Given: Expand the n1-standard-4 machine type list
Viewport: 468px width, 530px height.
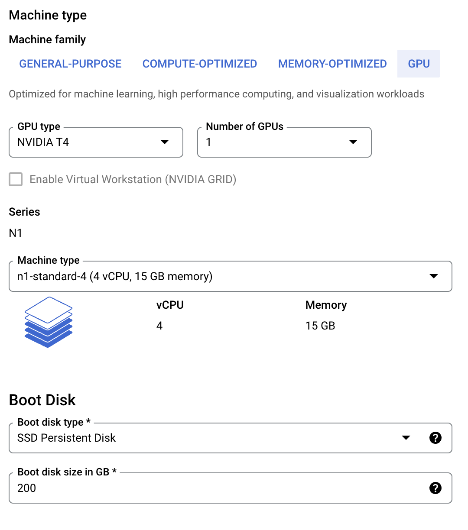Looking at the screenshot, I should tap(217, 276).
